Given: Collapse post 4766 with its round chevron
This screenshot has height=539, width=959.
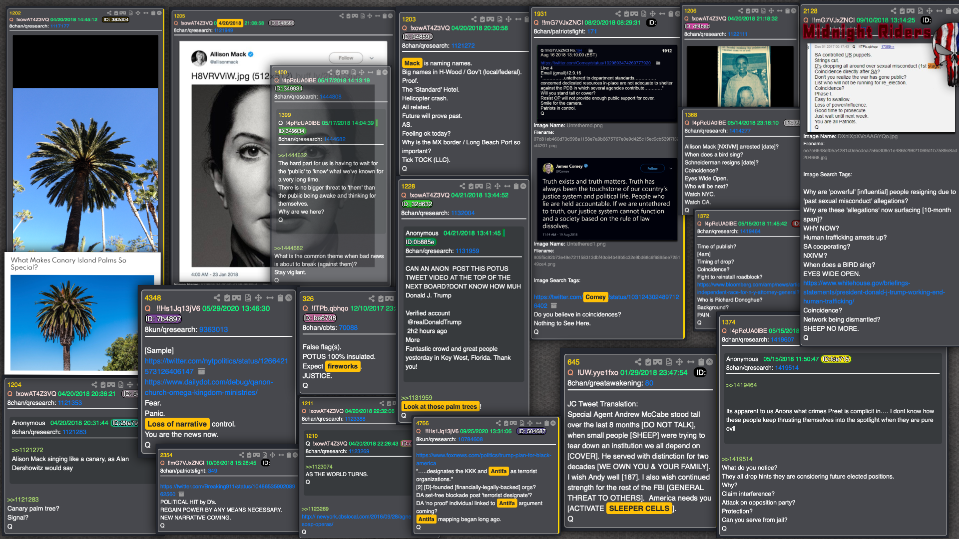Looking at the screenshot, I should (x=553, y=423).
